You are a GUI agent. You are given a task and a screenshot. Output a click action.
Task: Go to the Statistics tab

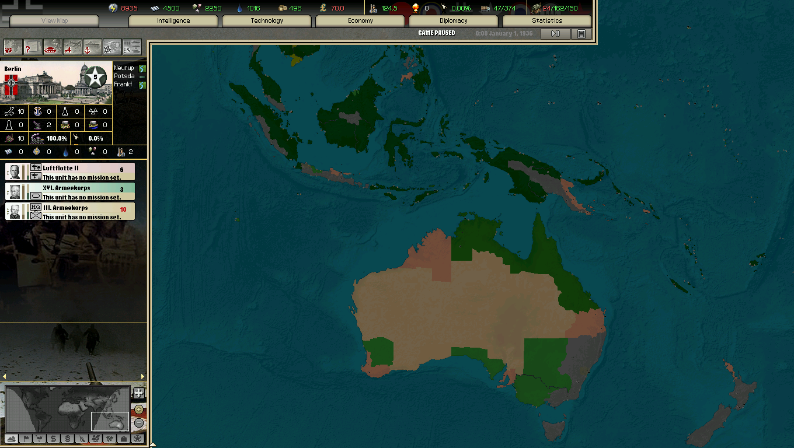(x=547, y=21)
